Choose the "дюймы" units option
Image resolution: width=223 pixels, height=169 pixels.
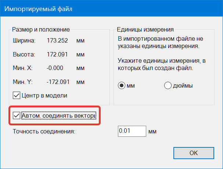coord(168,85)
